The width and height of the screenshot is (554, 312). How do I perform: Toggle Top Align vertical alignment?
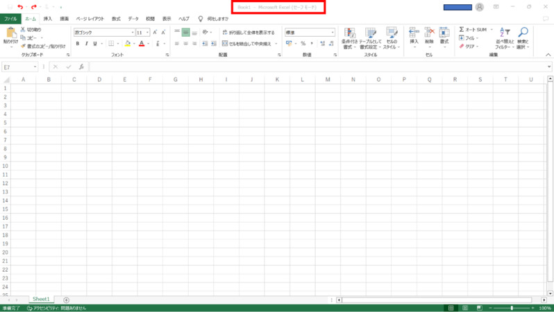(x=177, y=32)
